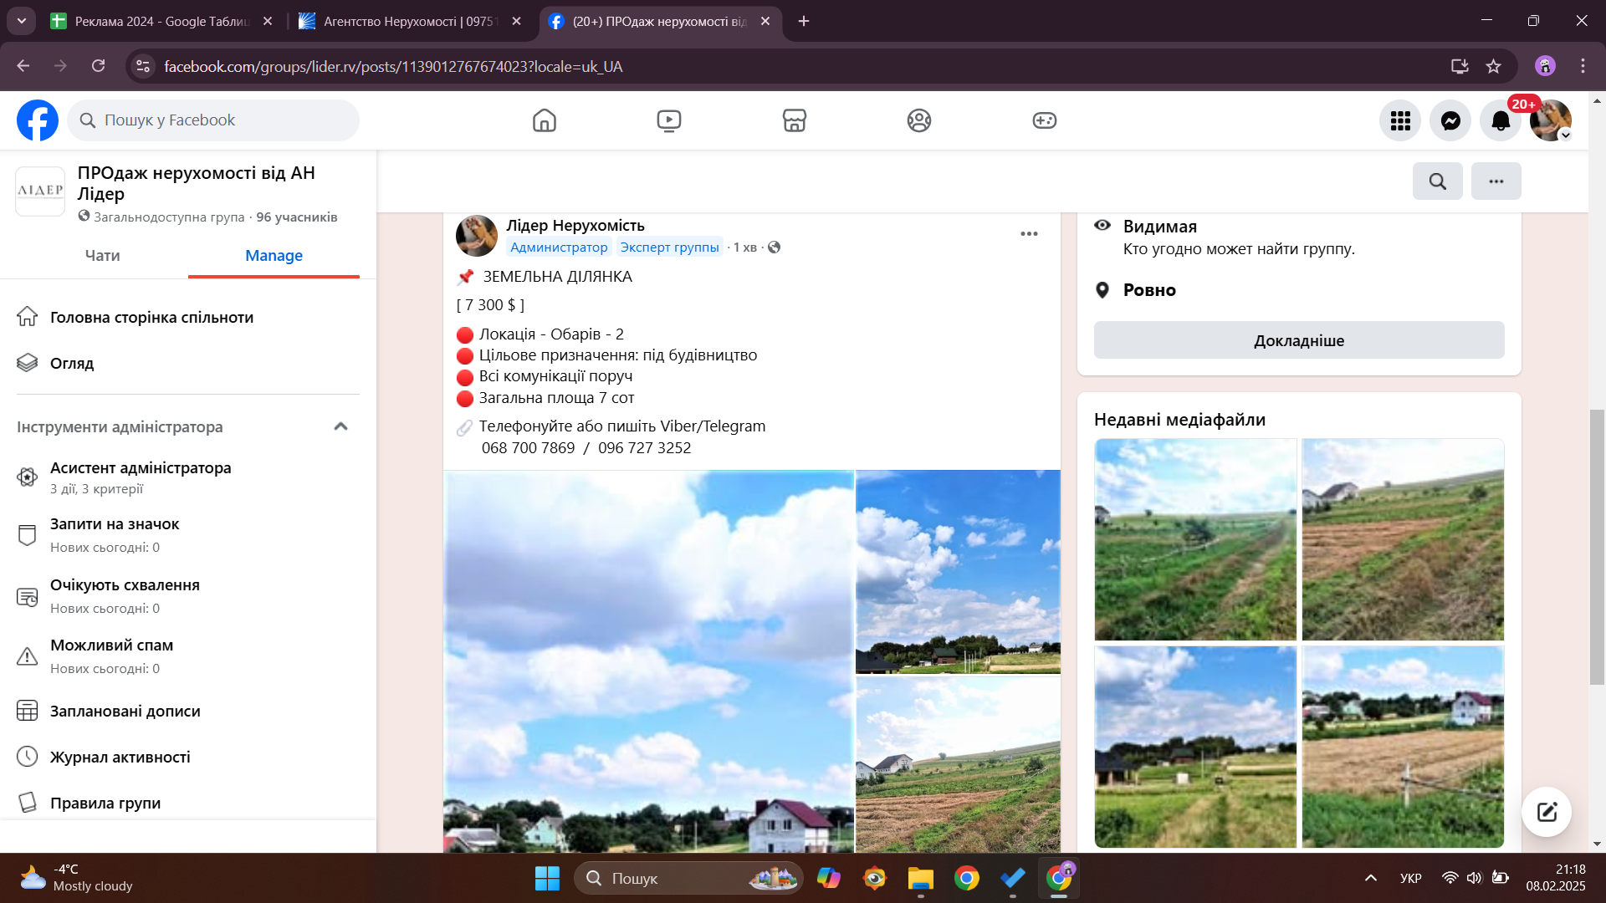Viewport: 1606px width, 903px height.
Task: Open the Video (Watch) icon
Action: [x=668, y=120]
